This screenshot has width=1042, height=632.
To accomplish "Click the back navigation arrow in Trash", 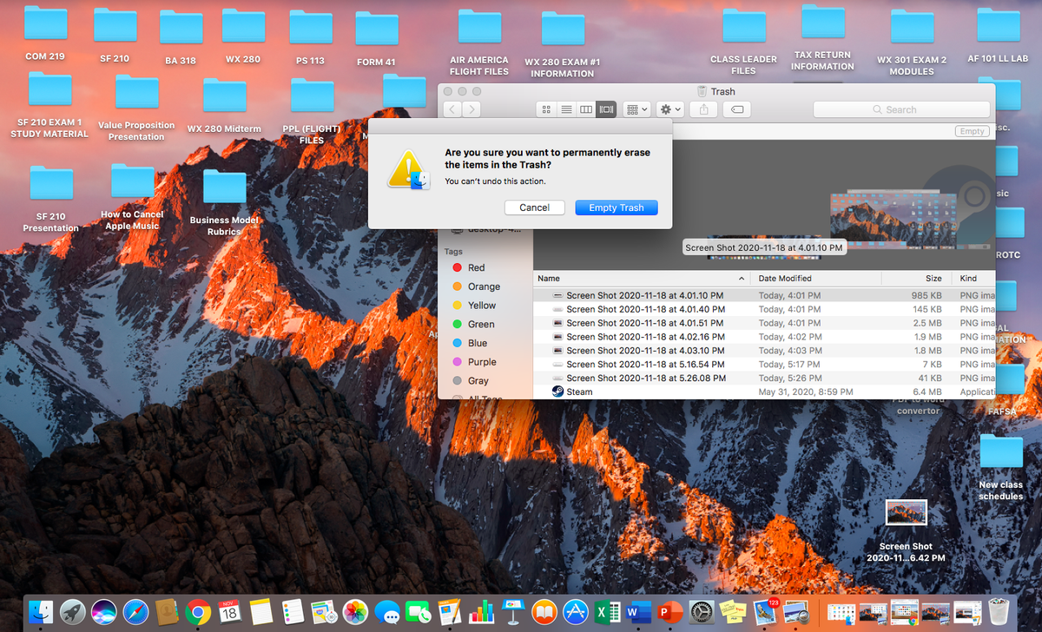I will tap(451, 109).
